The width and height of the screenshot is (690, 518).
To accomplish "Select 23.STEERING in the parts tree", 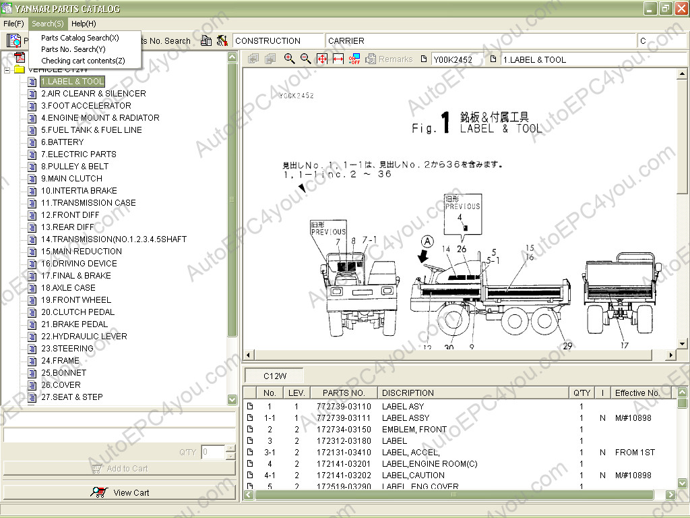I will pos(67,349).
